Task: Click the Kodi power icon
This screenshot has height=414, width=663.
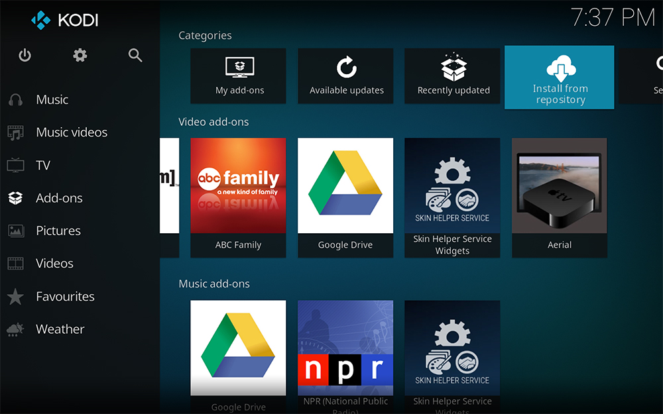Action: point(25,56)
